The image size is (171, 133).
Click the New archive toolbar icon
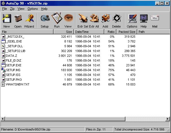click(7, 19)
